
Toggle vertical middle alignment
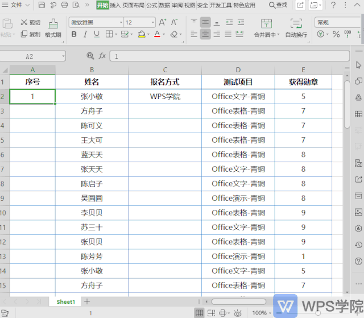click(205, 22)
